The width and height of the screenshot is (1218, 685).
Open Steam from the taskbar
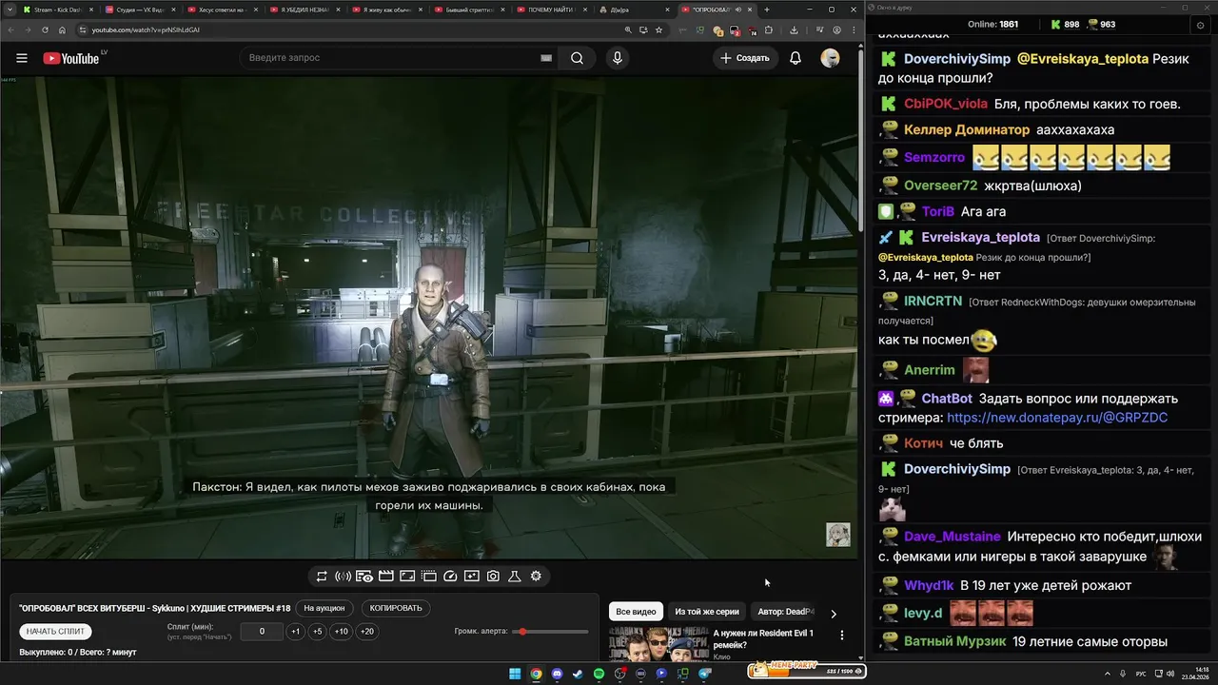[x=578, y=674]
